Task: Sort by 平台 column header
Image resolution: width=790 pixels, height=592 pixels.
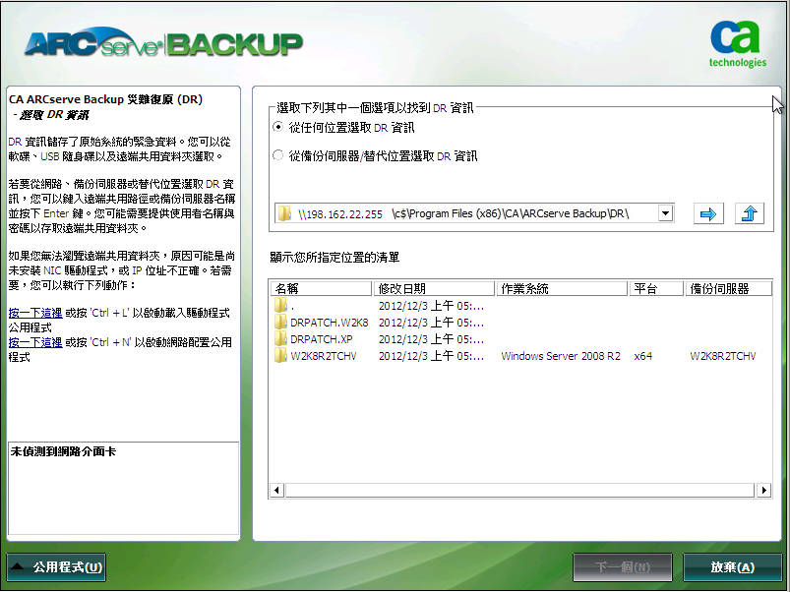Action: 656,288
